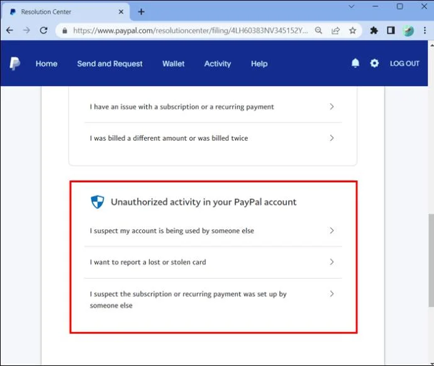Viewport: 434px width, 366px height.
Task: Open the Help menu item
Action: click(259, 64)
